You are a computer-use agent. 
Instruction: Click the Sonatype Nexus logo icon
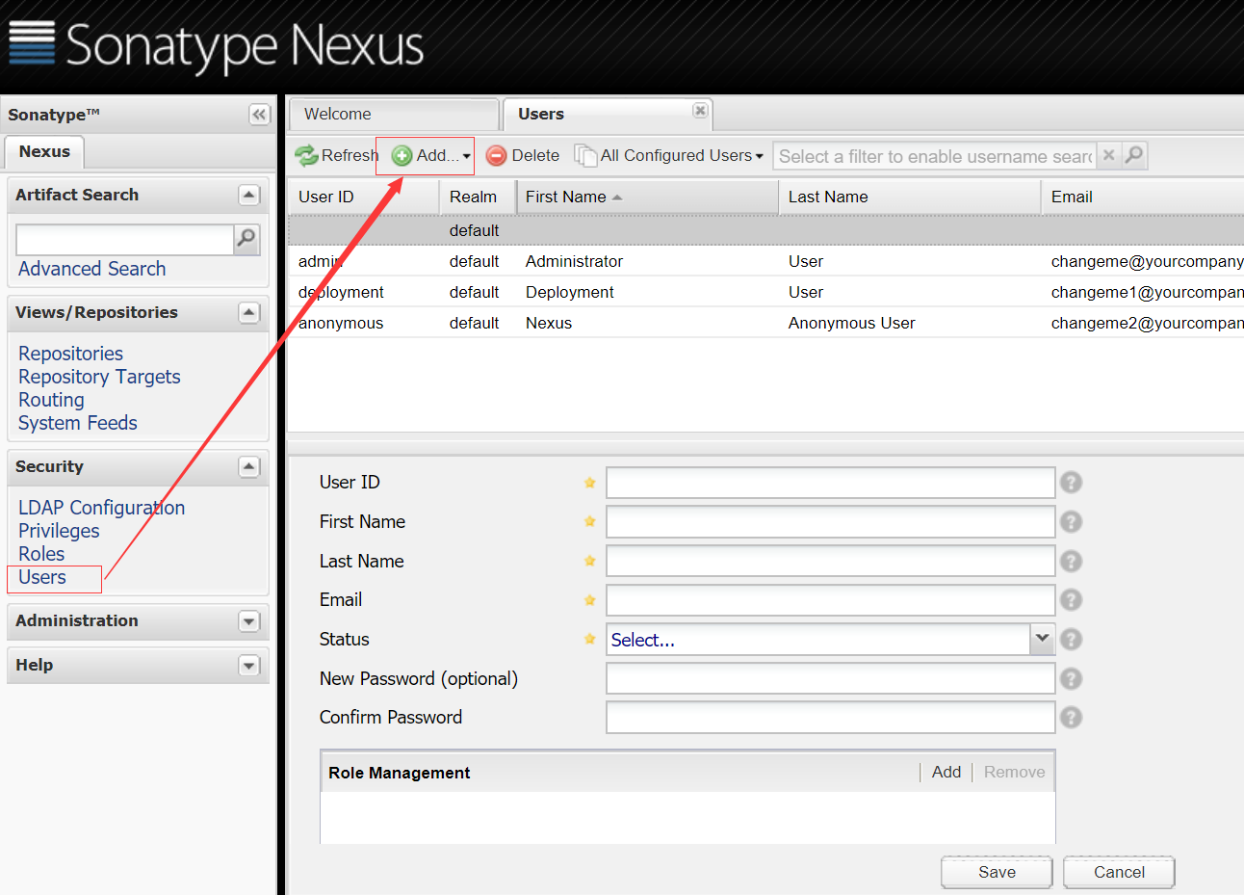[x=32, y=42]
